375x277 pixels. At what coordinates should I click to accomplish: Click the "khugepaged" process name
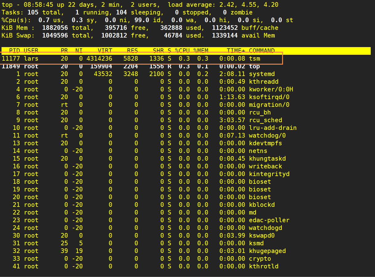(267, 251)
